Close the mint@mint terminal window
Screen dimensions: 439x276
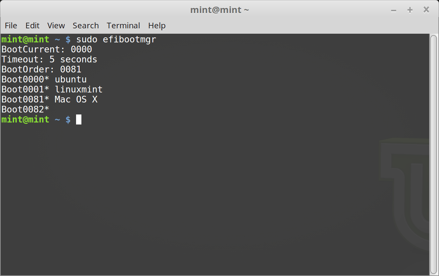click(426, 10)
